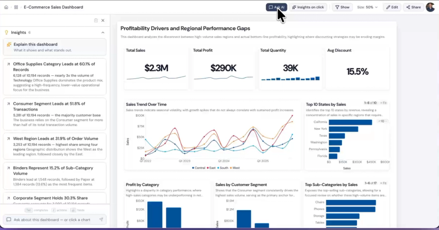Click Profit by Category chart title
This screenshot has width=439, height=230.
click(x=142, y=185)
